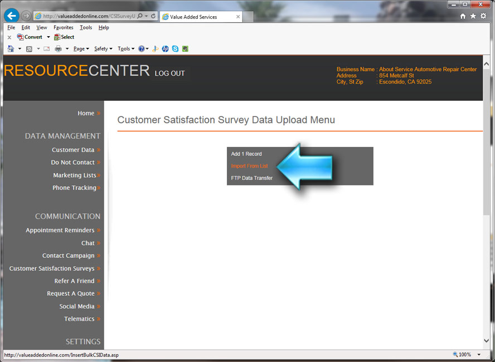This screenshot has width=495, height=362.
Task: Choose FTP Data Transfer option
Action: pos(252,178)
